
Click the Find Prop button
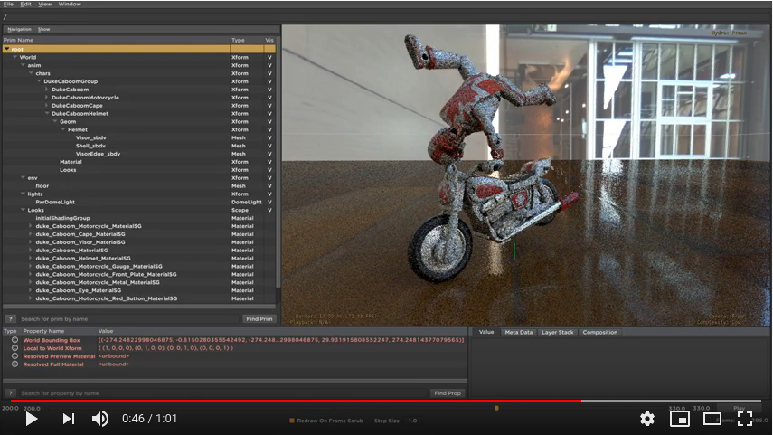[x=448, y=393]
